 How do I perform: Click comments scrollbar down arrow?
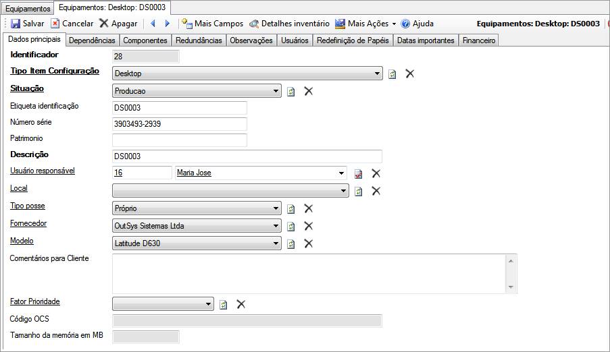click(x=511, y=287)
